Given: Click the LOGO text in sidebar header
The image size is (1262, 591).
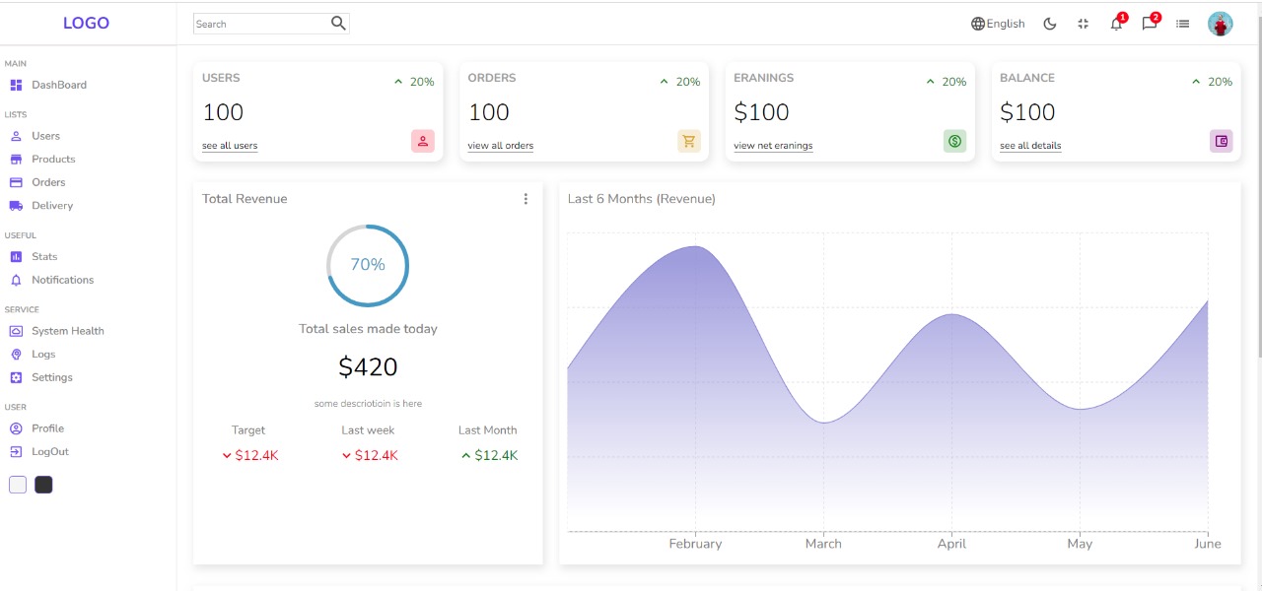Looking at the screenshot, I should [87, 24].
